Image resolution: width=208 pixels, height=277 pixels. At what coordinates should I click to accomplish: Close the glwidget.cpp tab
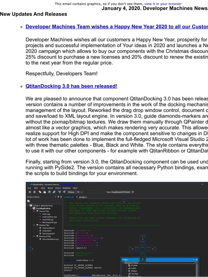[x=77, y=197]
